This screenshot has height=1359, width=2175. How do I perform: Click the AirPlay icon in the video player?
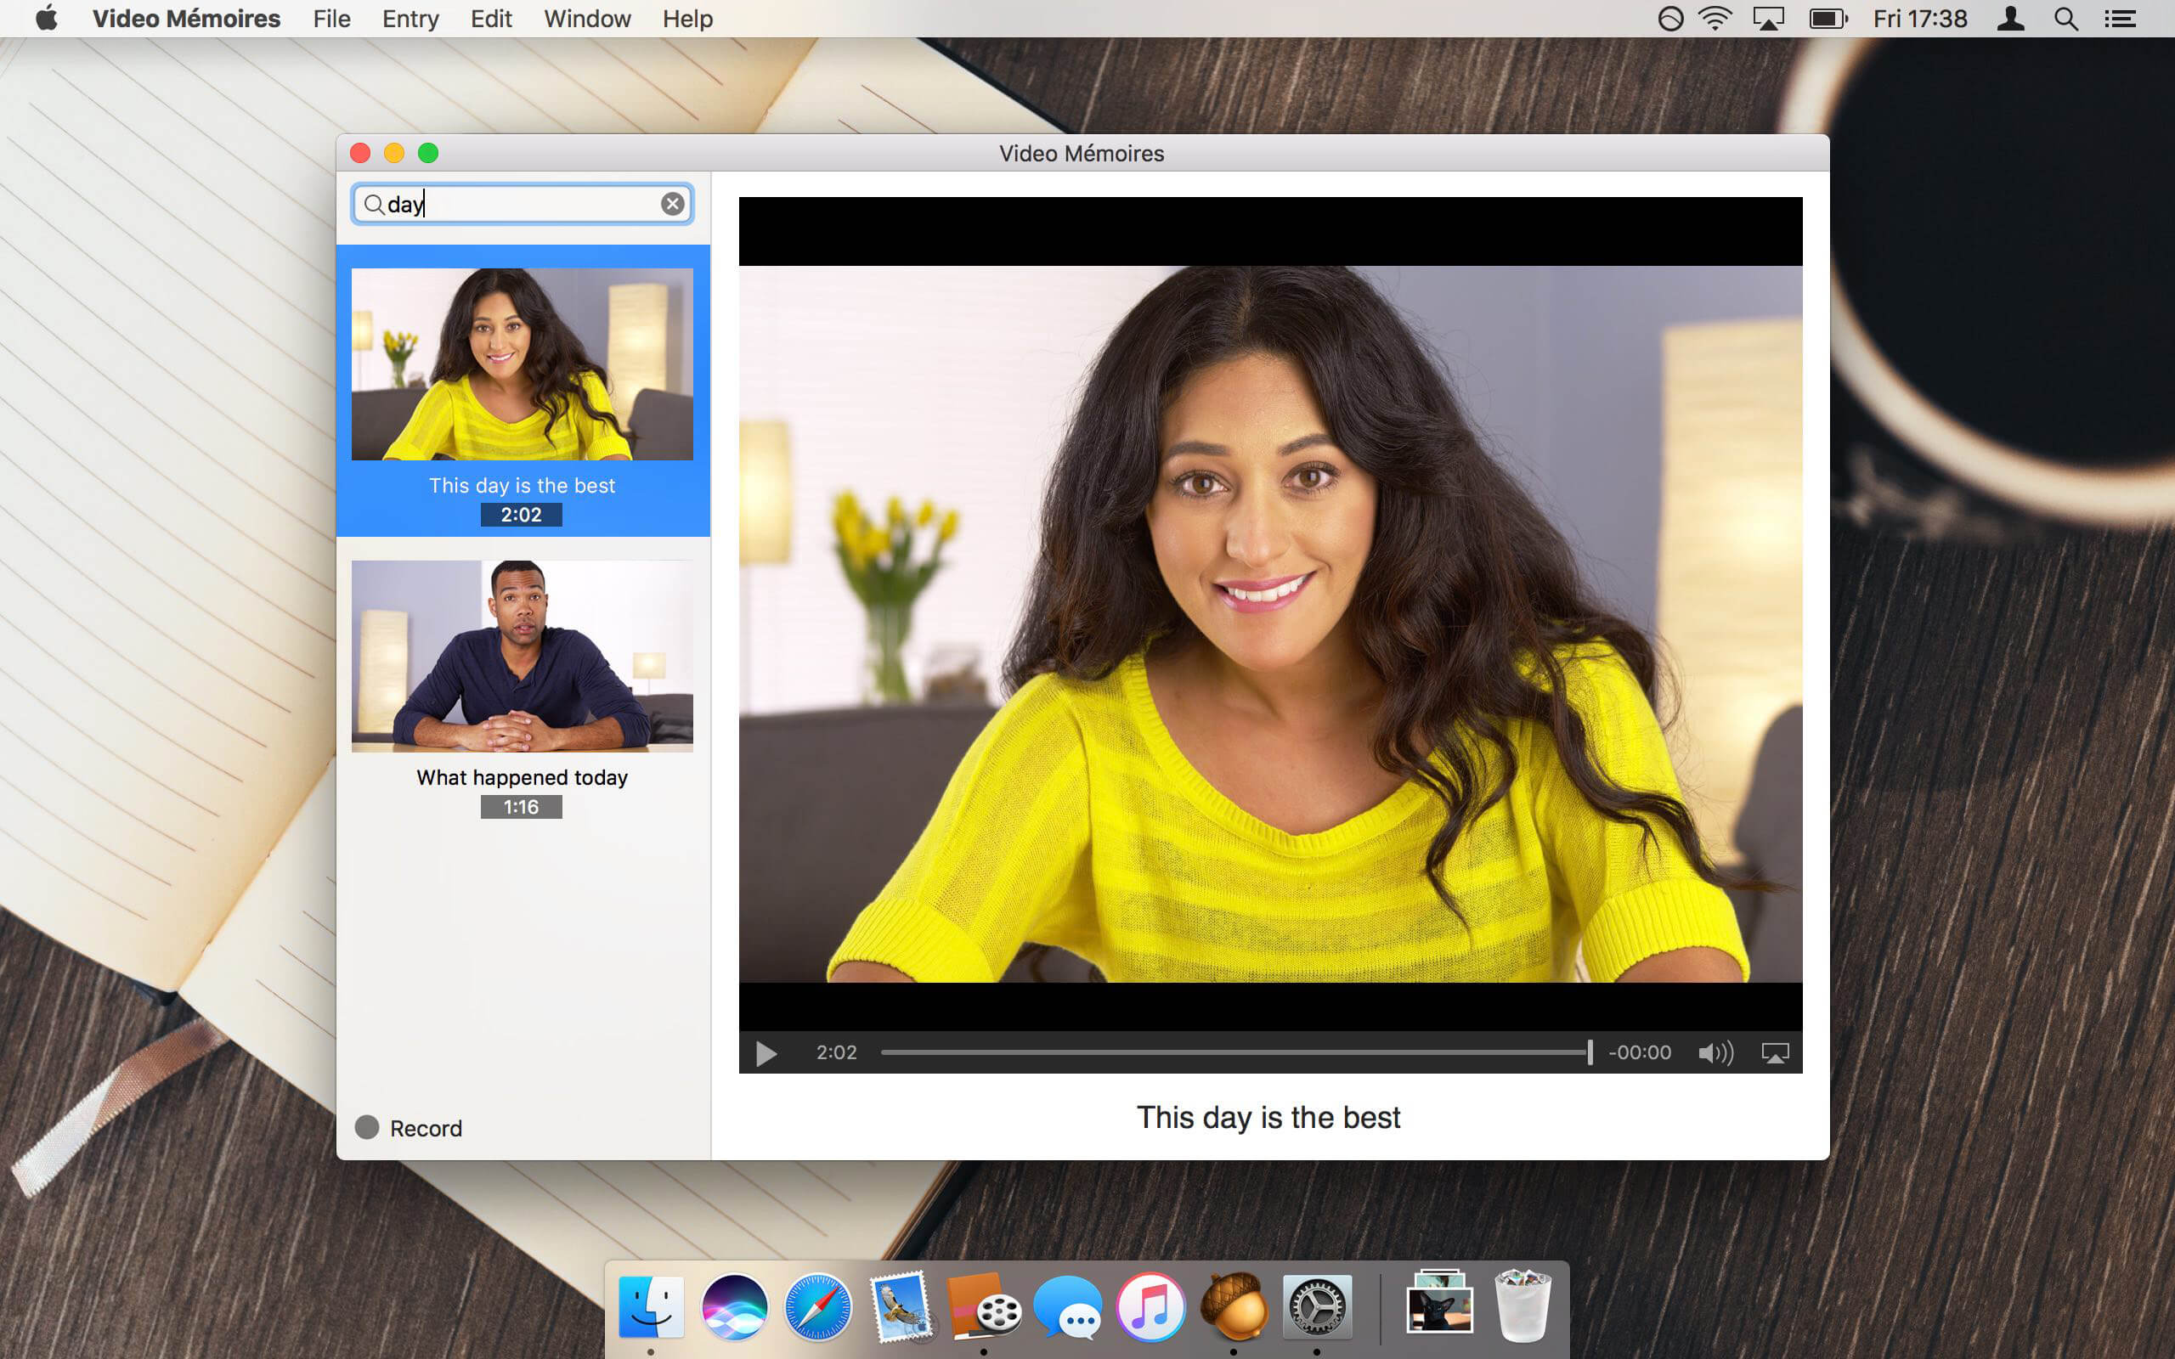[1775, 1052]
